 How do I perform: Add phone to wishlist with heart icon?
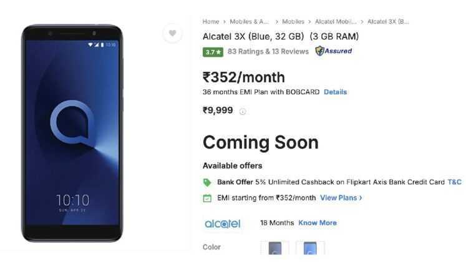(x=172, y=33)
